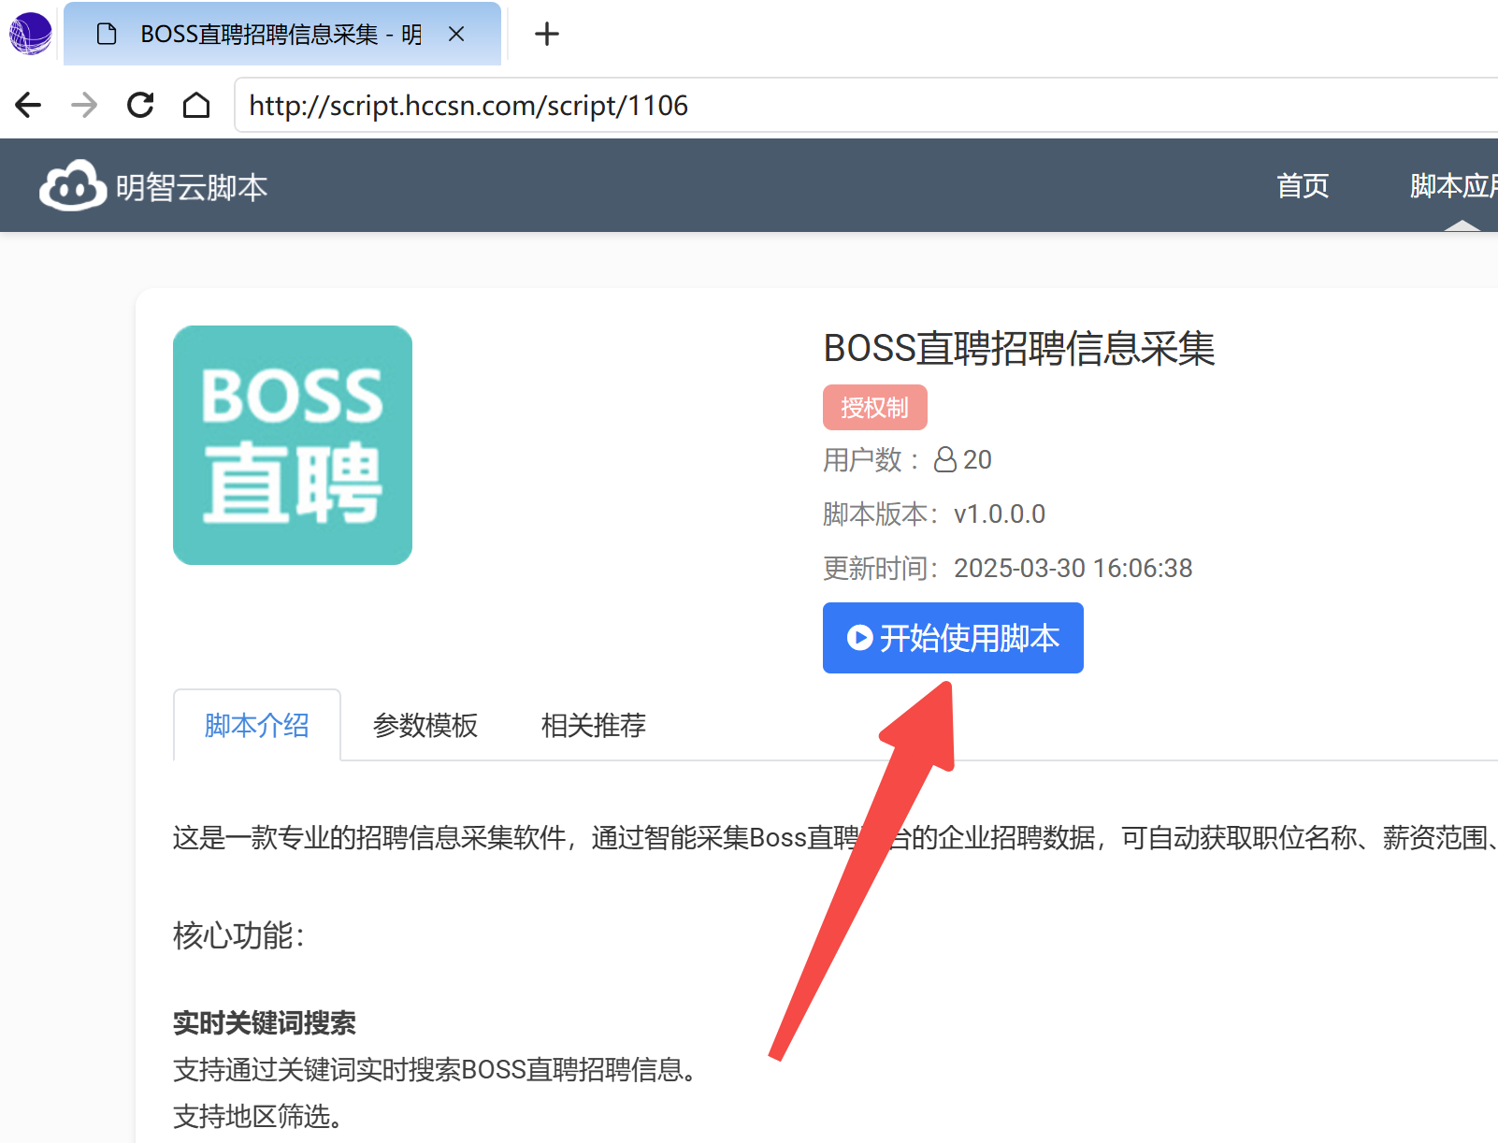The width and height of the screenshot is (1498, 1143).
Task: Click the 明智云脚本 cloud logo
Action: (x=73, y=185)
